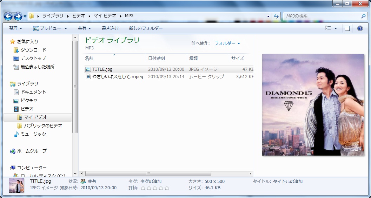The image size is (371, 198).
Task: Select ビデオ in the address path
Action: [79, 16]
